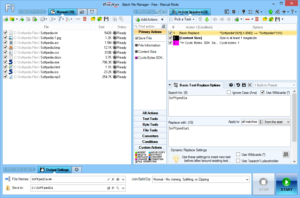300x198 pixels.
Task: Switch to the folder search mode tab
Action: (x=82, y=12)
